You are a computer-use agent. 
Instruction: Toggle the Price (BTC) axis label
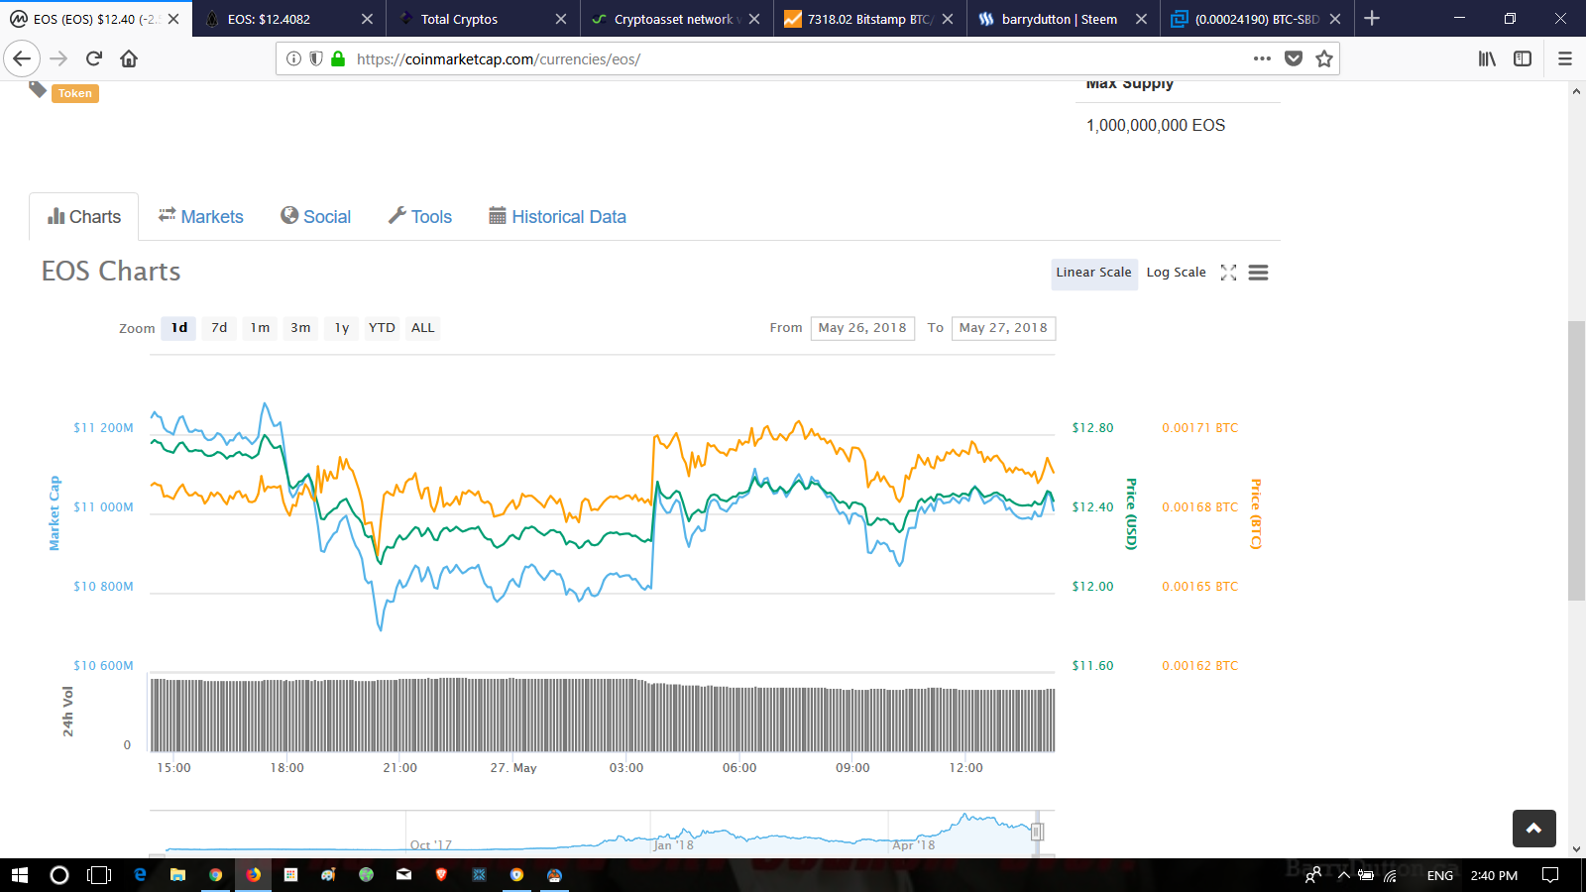[1256, 513]
